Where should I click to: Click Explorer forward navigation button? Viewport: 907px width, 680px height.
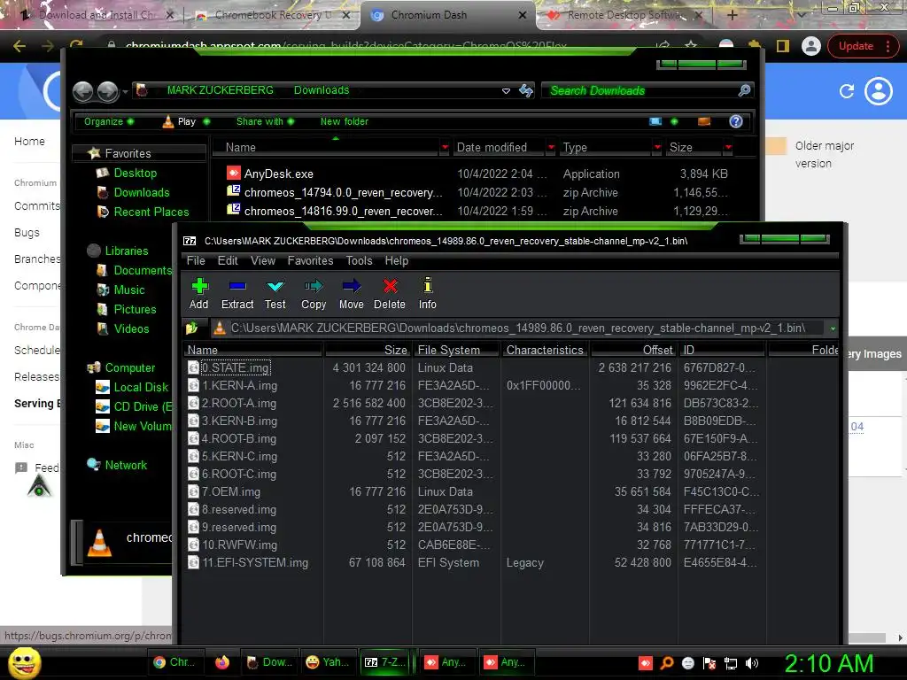(x=107, y=91)
